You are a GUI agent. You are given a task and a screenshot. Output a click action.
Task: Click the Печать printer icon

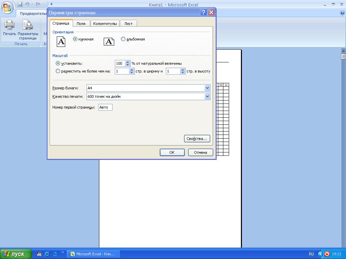point(9,25)
